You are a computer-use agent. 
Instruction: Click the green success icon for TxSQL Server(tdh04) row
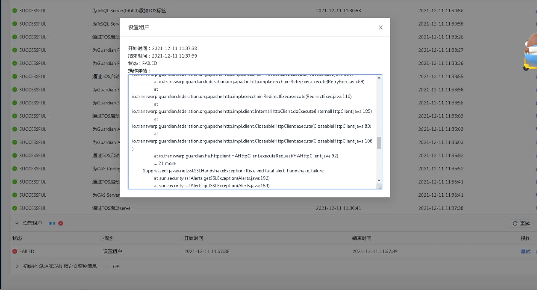[15, 11]
